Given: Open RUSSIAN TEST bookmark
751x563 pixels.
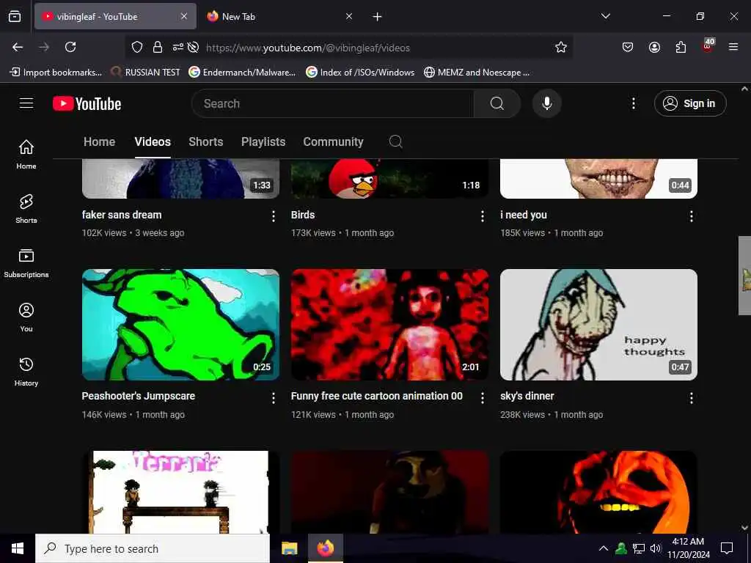Looking at the screenshot, I should pos(145,73).
